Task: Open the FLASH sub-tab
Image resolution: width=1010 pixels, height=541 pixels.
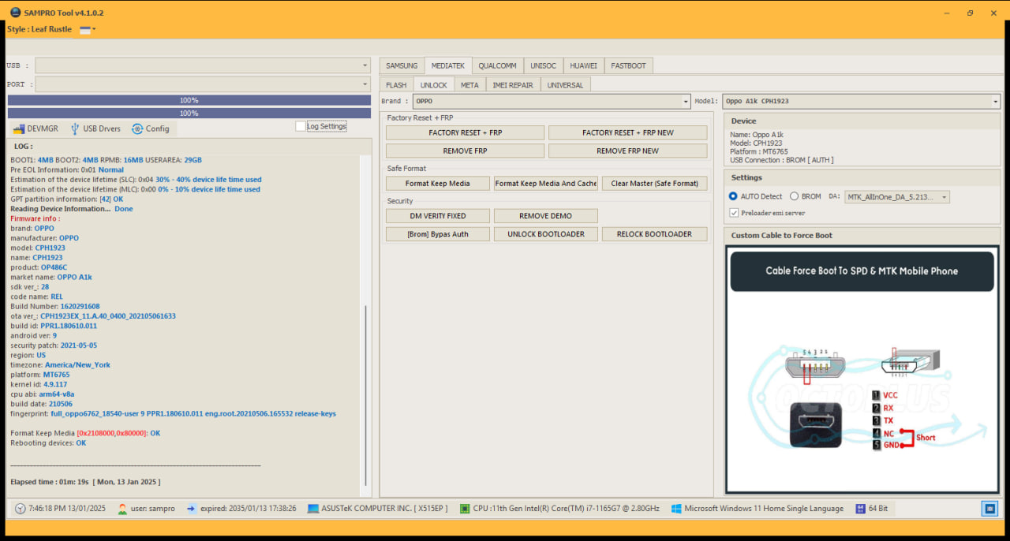Action: pyautogui.click(x=396, y=84)
